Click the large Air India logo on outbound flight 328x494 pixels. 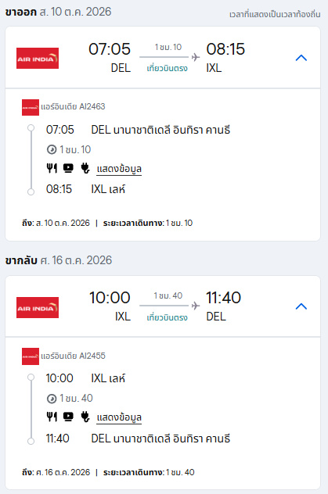[38, 59]
